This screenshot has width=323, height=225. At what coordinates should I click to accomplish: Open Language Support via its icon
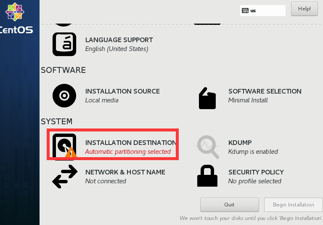click(x=64, y=44)
